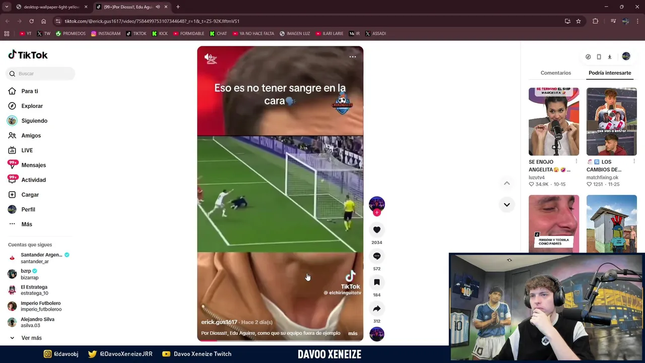Share the video with the arrow icon
The width and height of the screenshot is (645, 363).
376,309
